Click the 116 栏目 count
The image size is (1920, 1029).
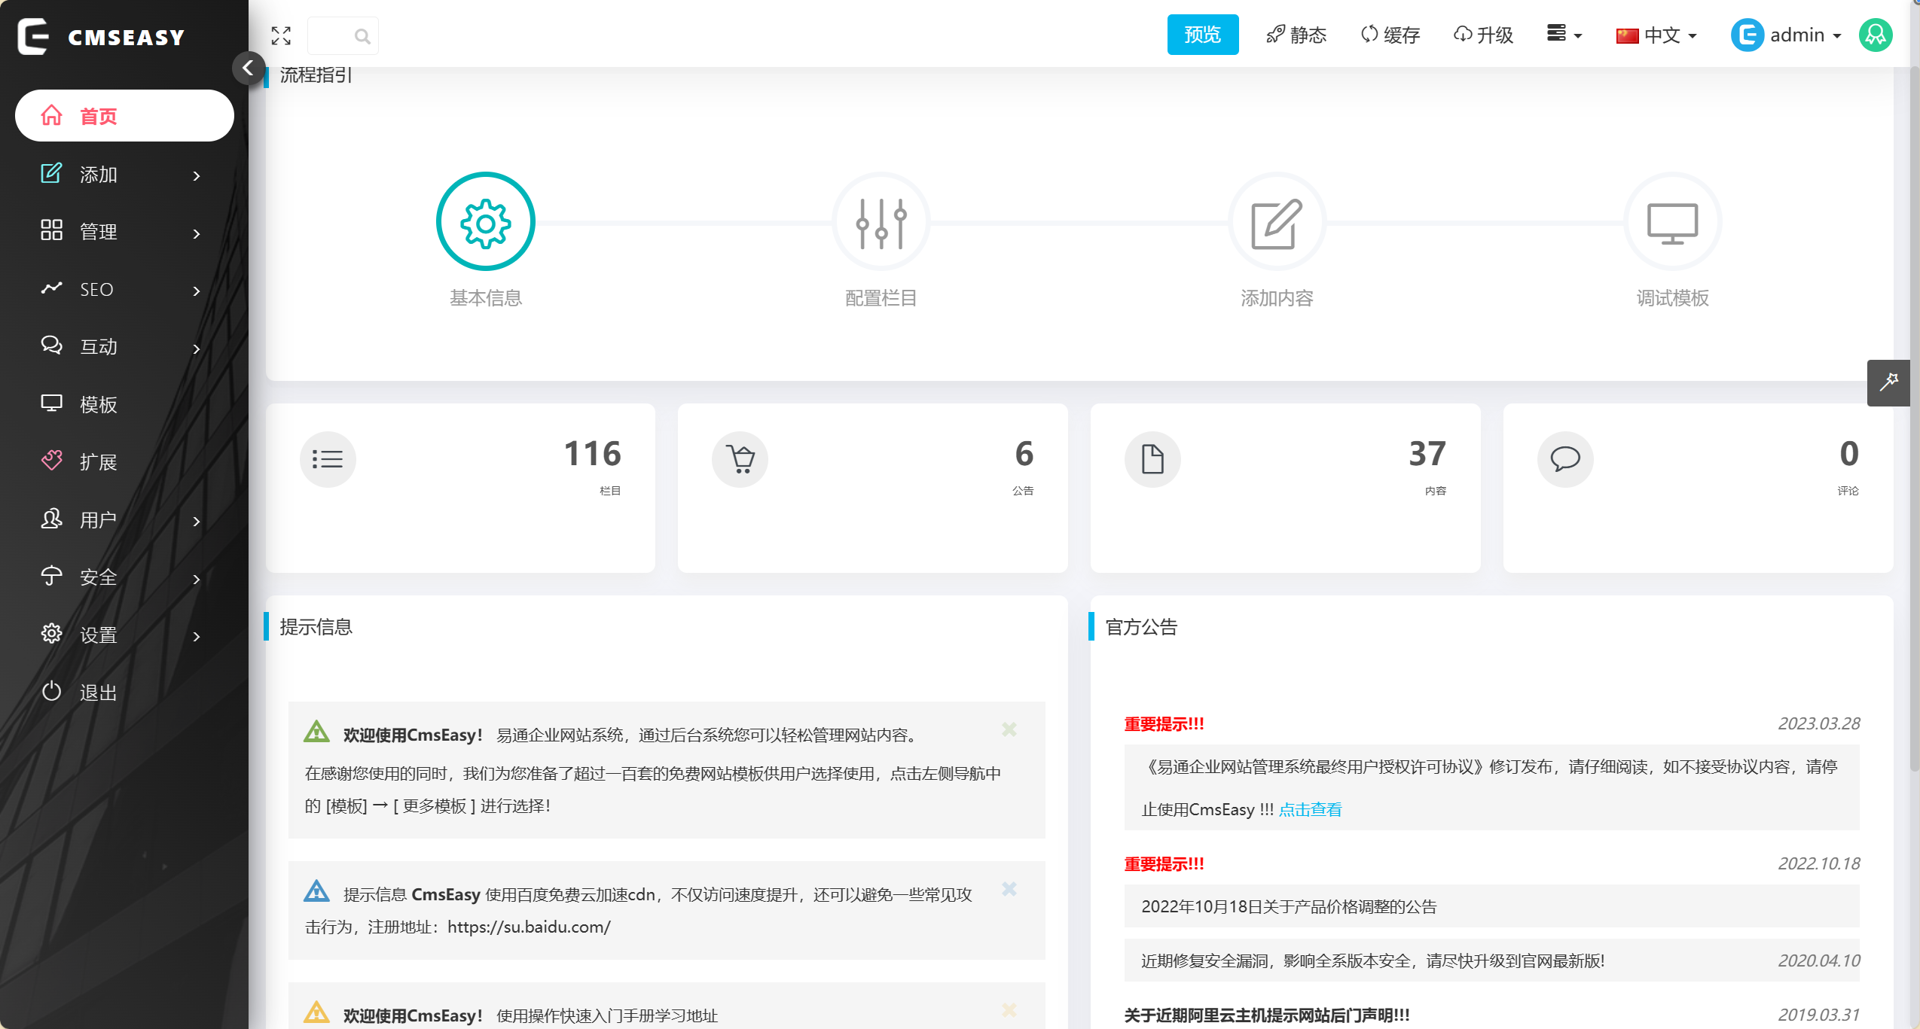click(x=592, y=453)
